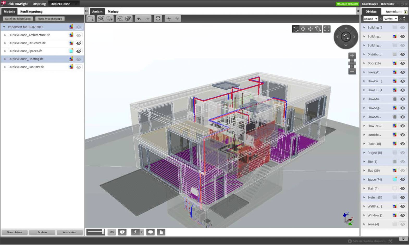This screenshot has height=245, width=409.
Task: Click the Drehen button
Action: 42,232
